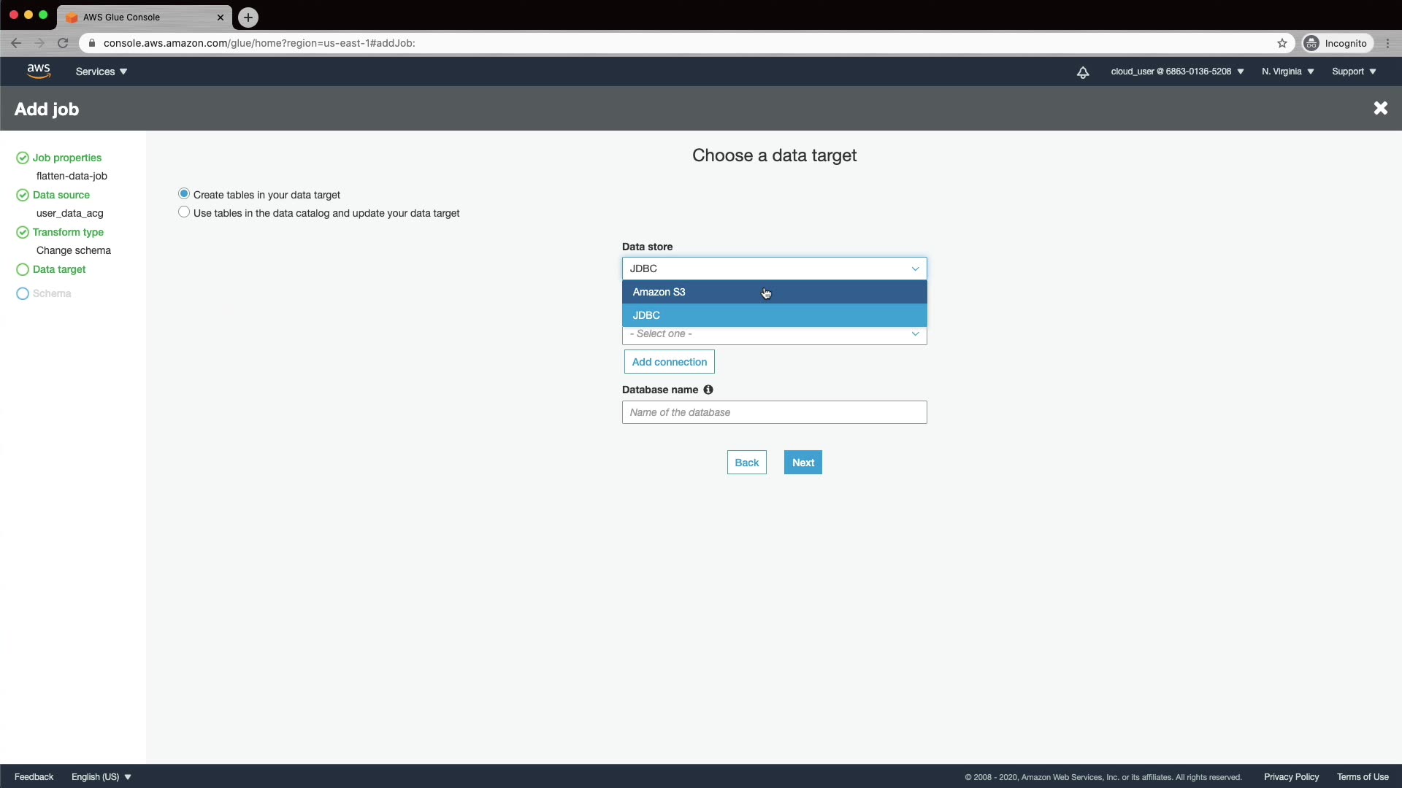Open the Support menu
Image resolution: width=1402 pixels, height=788 pixels.
point(1353,72)
